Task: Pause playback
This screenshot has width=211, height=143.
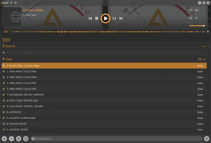Action: [x=114, y=18]
